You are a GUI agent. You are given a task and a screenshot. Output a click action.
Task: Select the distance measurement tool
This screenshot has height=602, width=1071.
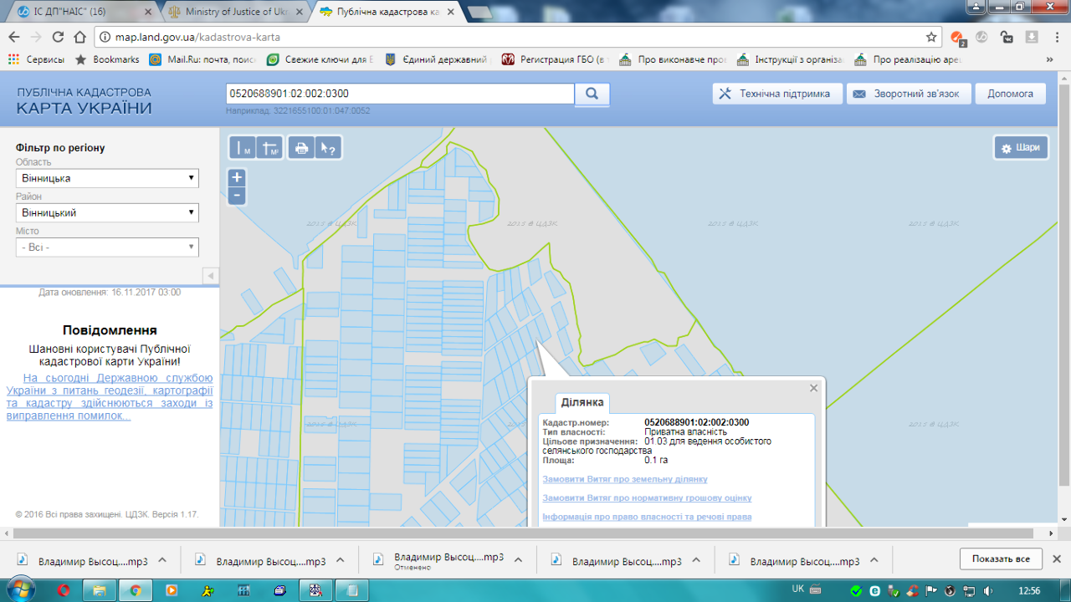(x=243, y=148)
